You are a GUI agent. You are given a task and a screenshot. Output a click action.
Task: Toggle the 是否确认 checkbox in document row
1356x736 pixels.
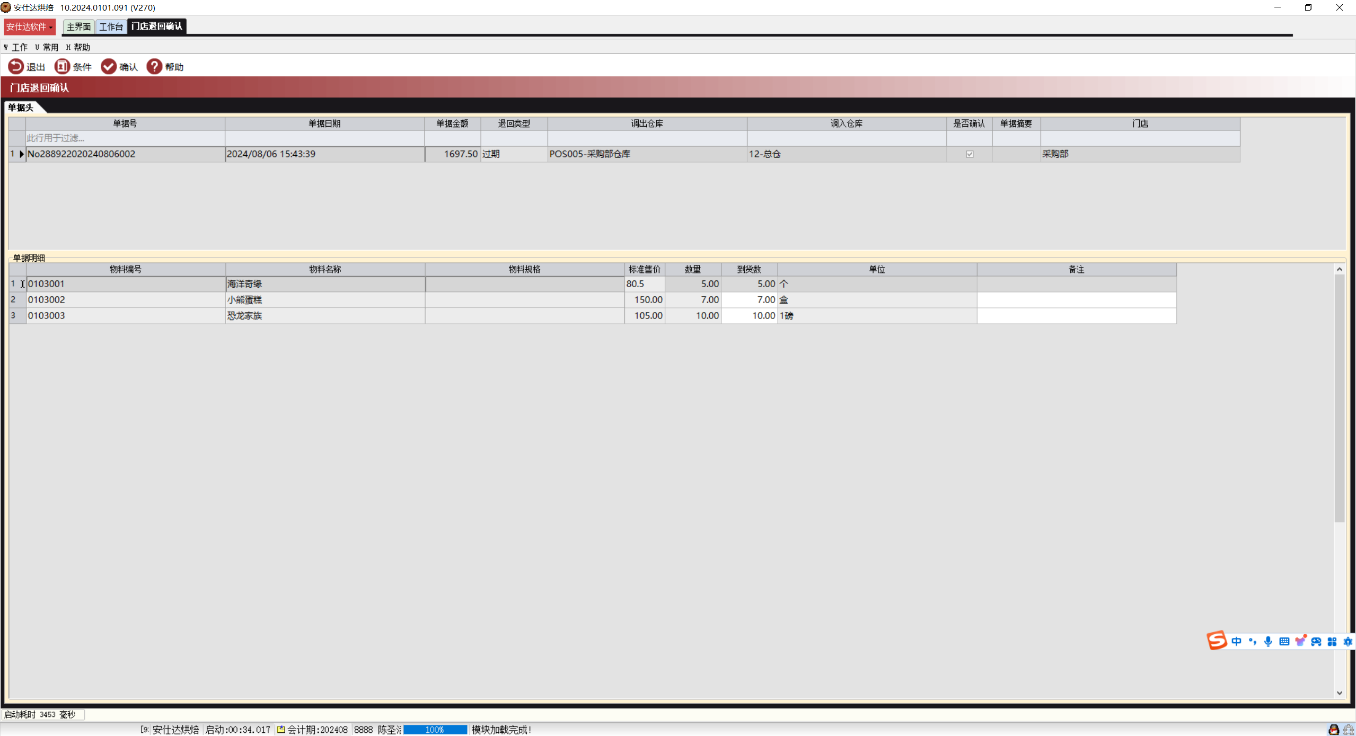tap(970, 154)
